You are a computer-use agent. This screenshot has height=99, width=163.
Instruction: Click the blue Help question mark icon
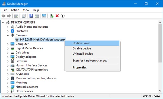(x=31, y=16)
